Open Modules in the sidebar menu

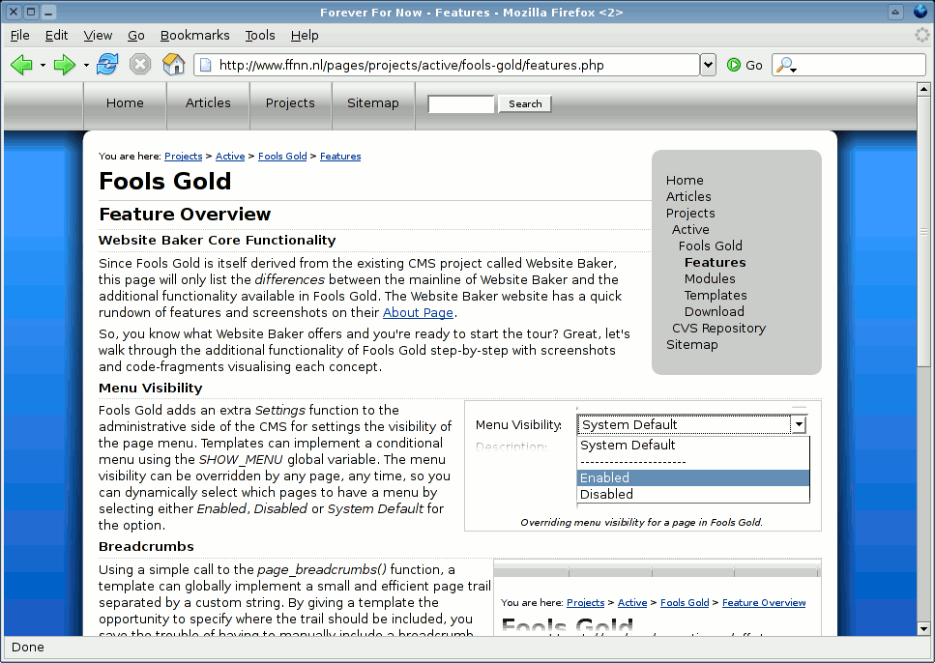coord(710,278)
